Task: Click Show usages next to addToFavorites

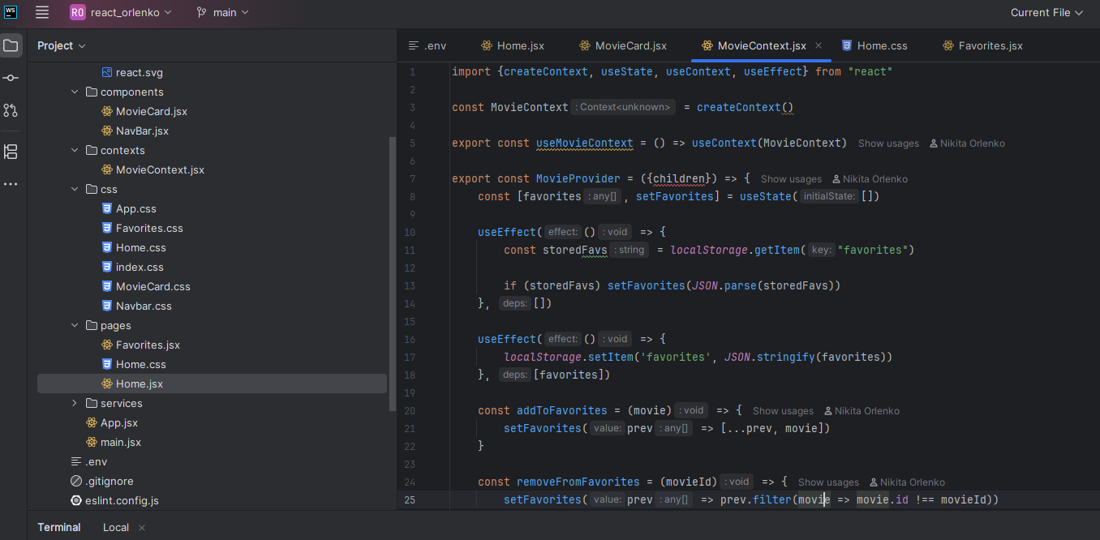Action: click(x=783, y=411)
